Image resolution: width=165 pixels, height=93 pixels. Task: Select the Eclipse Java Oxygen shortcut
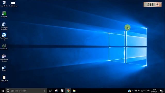(4, 58)
